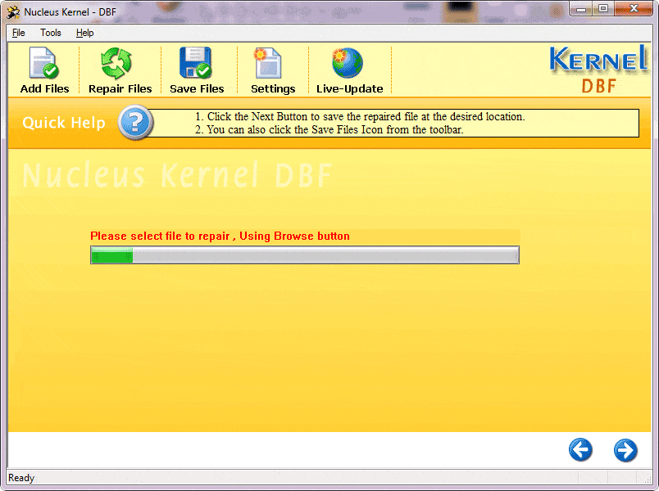The height and width of the screenshot is (491, 659).
Task: Click 'Please select file to repair' message
Action: pyautogui.click(x=220, y=236)
